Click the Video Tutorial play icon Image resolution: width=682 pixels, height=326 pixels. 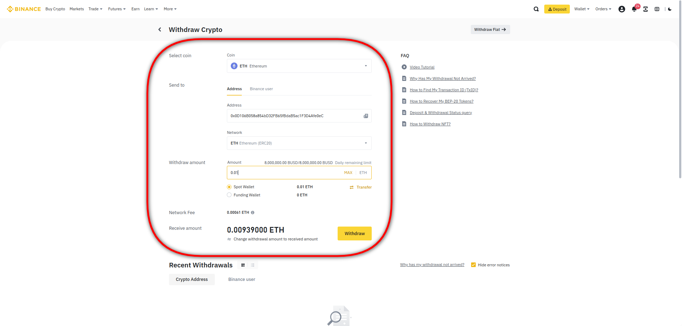(404, 67)
